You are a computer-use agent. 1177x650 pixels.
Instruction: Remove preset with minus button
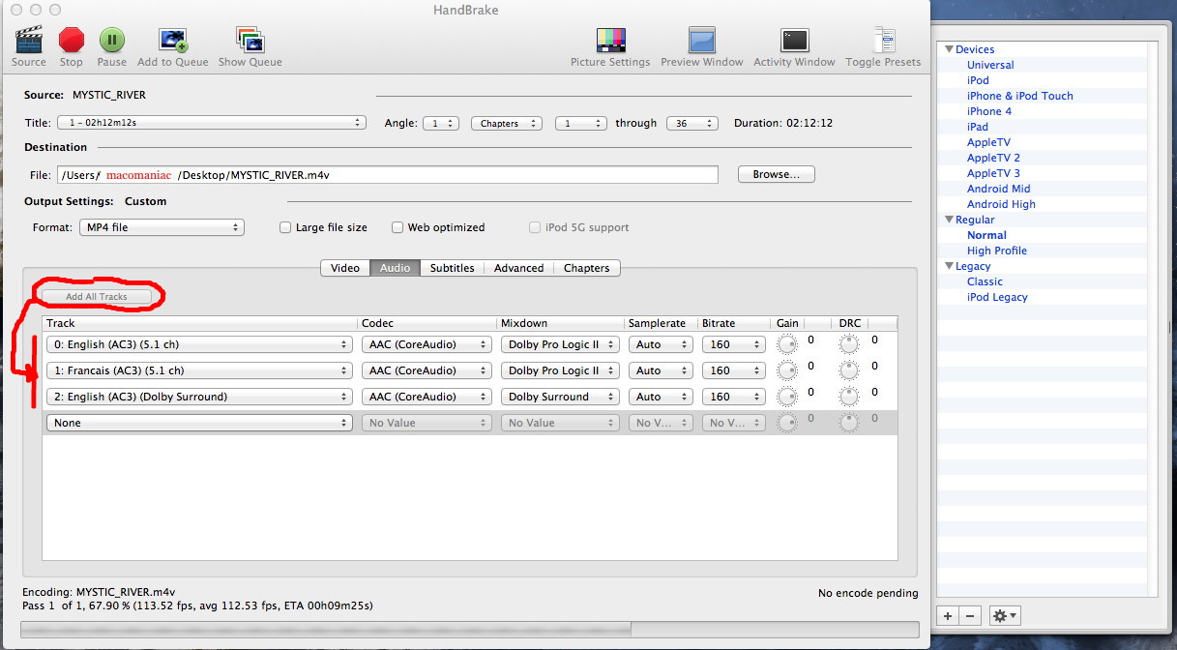coord(970,615)
